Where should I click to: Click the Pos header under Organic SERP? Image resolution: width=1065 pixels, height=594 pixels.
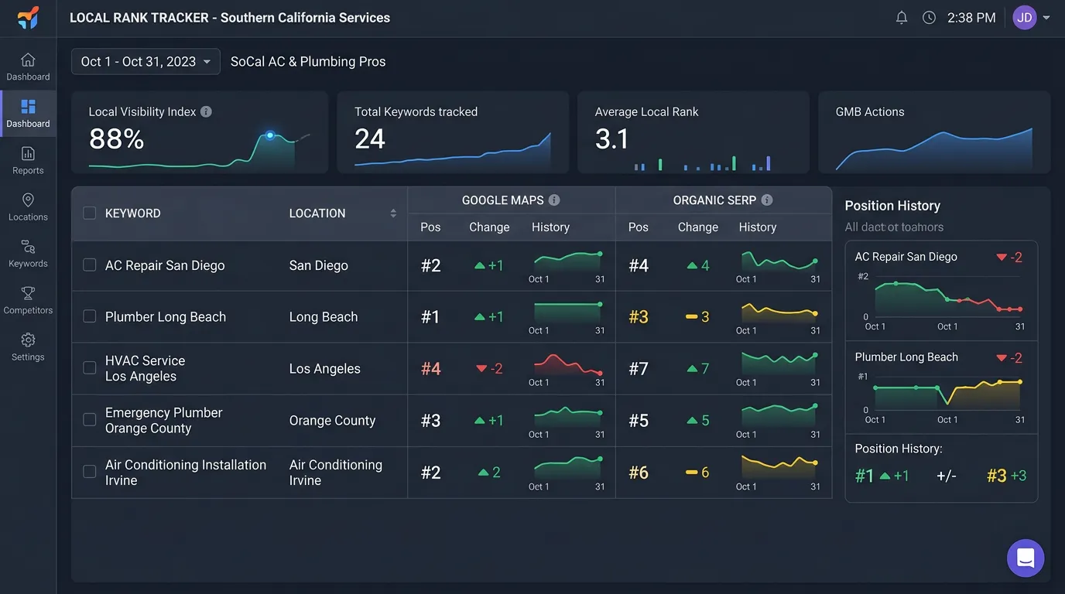click(x=639, y=227)
